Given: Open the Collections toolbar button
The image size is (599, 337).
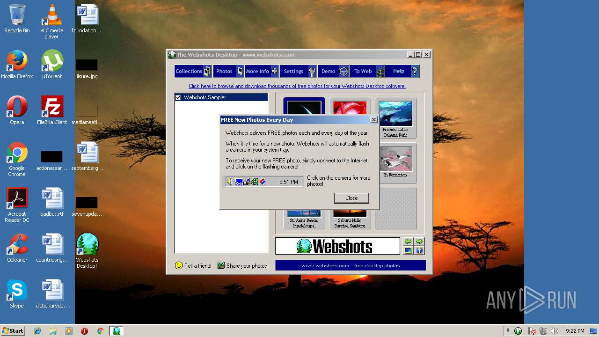Looking at the screenshot, I should coord(193,71).
